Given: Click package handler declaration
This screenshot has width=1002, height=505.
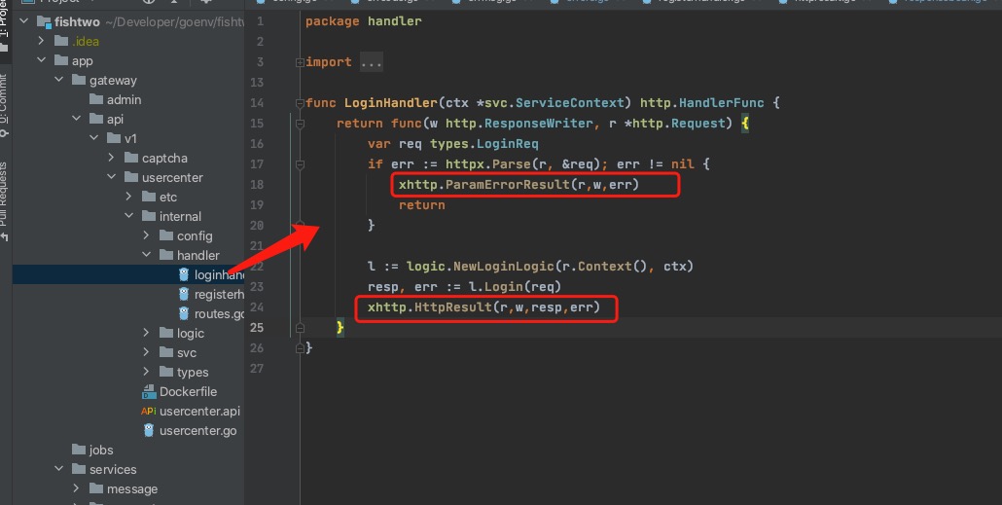Looking at the screenshot, I should (x=363, y=21).
